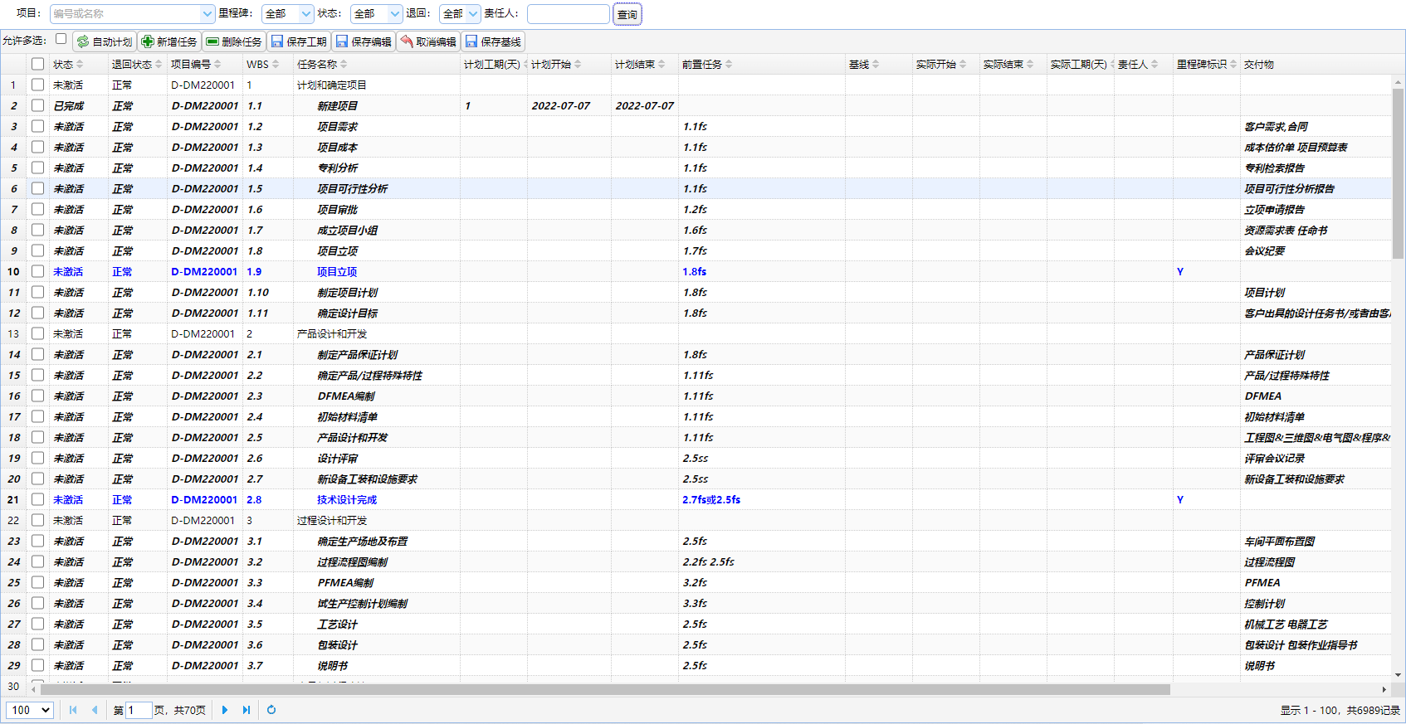Image resolution: width=1406 pixels, height=724 pixels.
Task: Go to next page of the grid
Action: click(x=225, y=710)
